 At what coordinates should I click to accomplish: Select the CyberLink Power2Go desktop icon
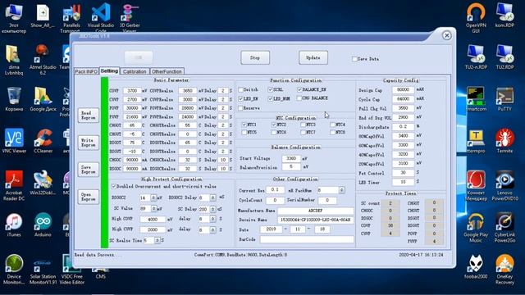(504, 228)
